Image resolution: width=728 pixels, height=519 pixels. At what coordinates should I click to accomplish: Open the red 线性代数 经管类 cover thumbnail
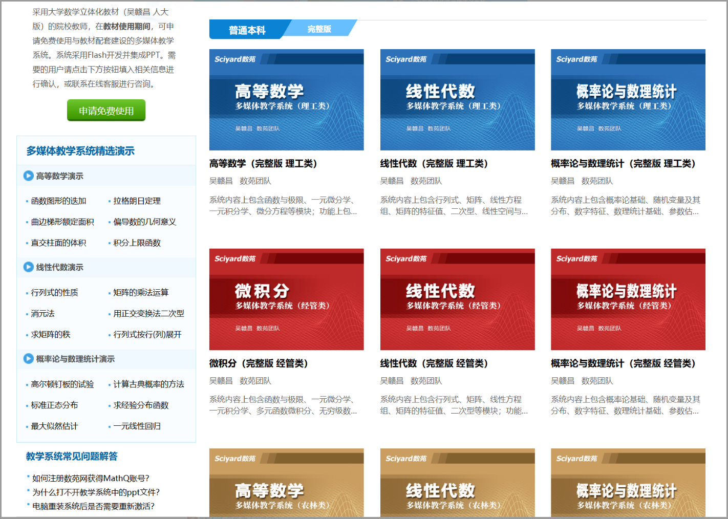(458, 299)
